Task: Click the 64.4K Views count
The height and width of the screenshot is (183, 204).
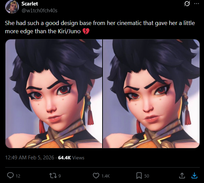Action: point(71,158)
